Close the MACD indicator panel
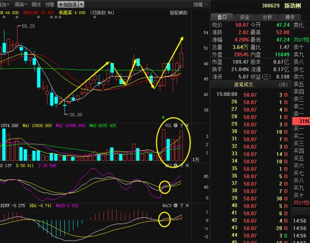 [x=187, y=206]
